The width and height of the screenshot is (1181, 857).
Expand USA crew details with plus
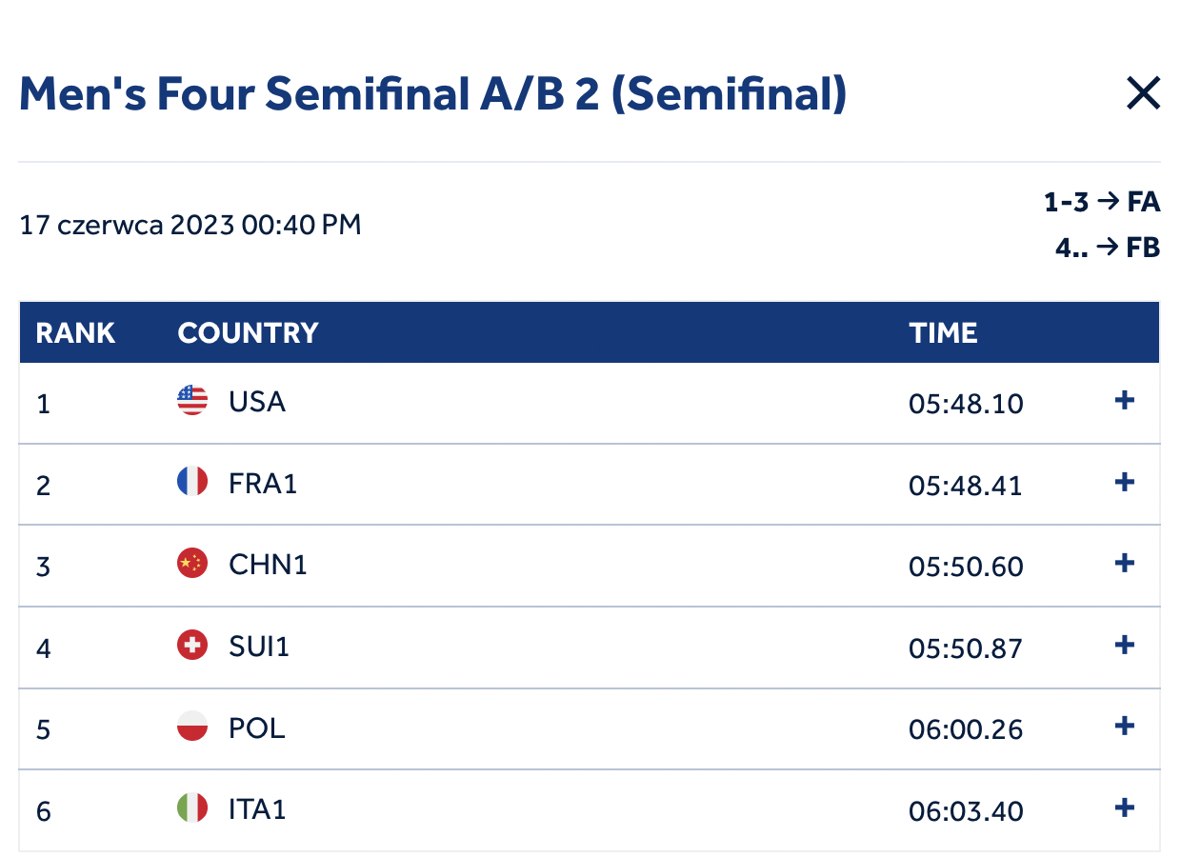pos(1125,401)
